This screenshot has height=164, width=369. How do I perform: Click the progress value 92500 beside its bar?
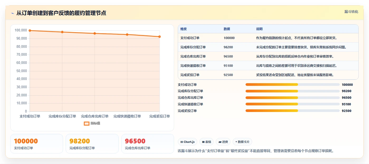coord(346,111)
